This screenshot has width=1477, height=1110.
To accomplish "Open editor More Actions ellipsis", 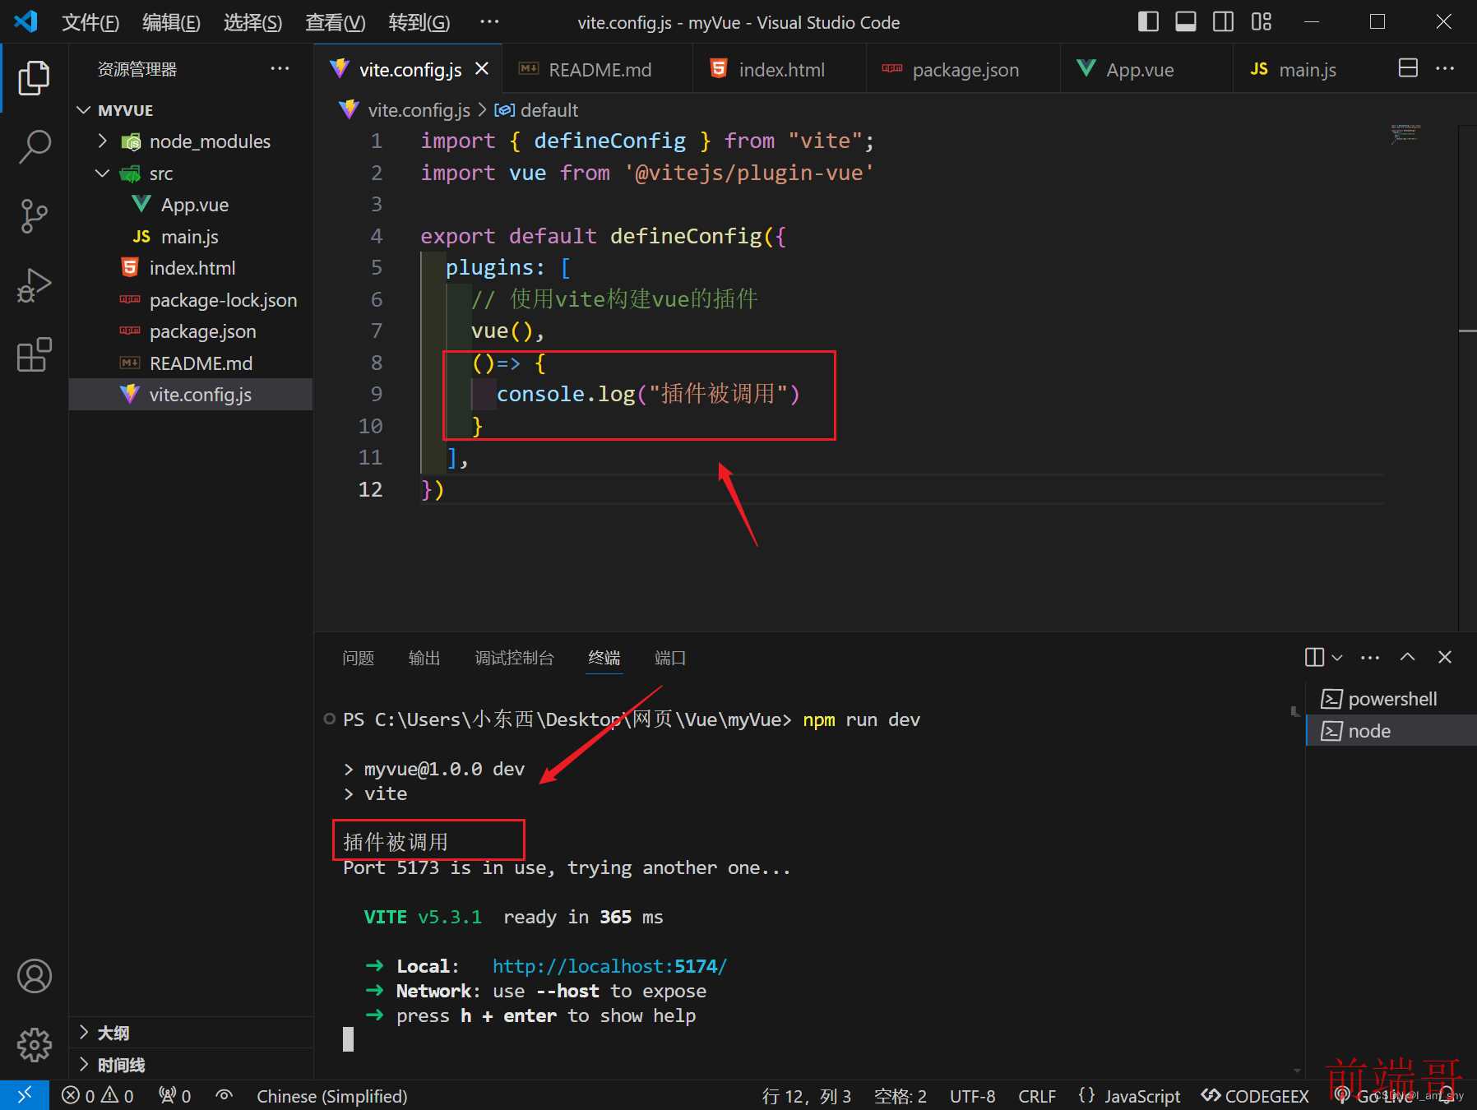I will 1445,68.
